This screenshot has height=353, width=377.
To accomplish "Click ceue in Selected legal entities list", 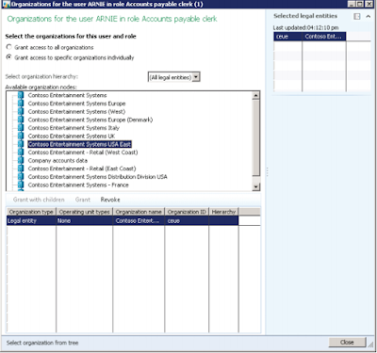I will (x=287, y=37).
